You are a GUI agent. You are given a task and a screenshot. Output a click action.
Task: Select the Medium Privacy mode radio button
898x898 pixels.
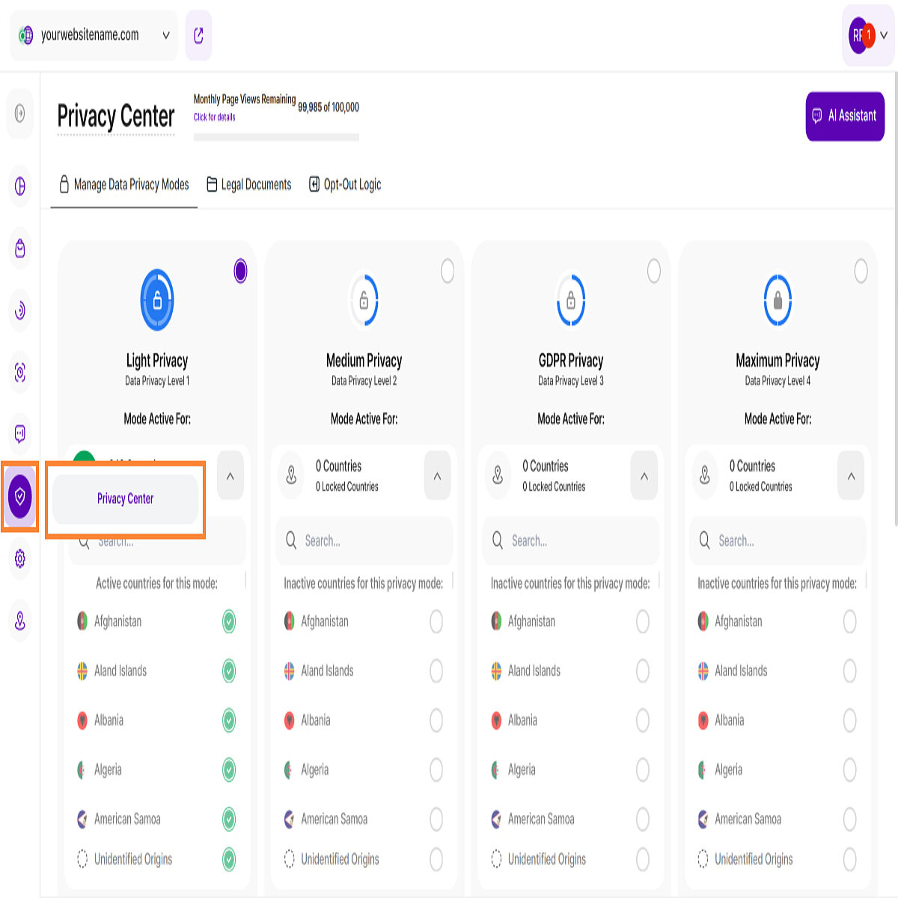coord(448,271)
